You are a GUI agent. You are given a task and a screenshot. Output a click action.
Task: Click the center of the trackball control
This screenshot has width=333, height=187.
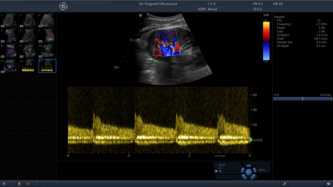click(249, 172)
